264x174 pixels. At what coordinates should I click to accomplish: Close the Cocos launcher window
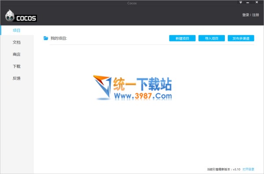click(x=257, y=2)
